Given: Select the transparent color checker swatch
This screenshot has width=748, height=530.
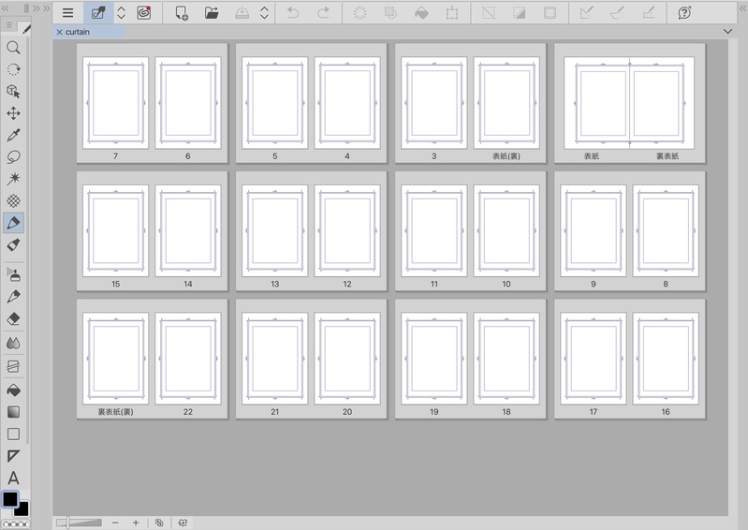Looking at the screenshot, I should coord(16,524).
